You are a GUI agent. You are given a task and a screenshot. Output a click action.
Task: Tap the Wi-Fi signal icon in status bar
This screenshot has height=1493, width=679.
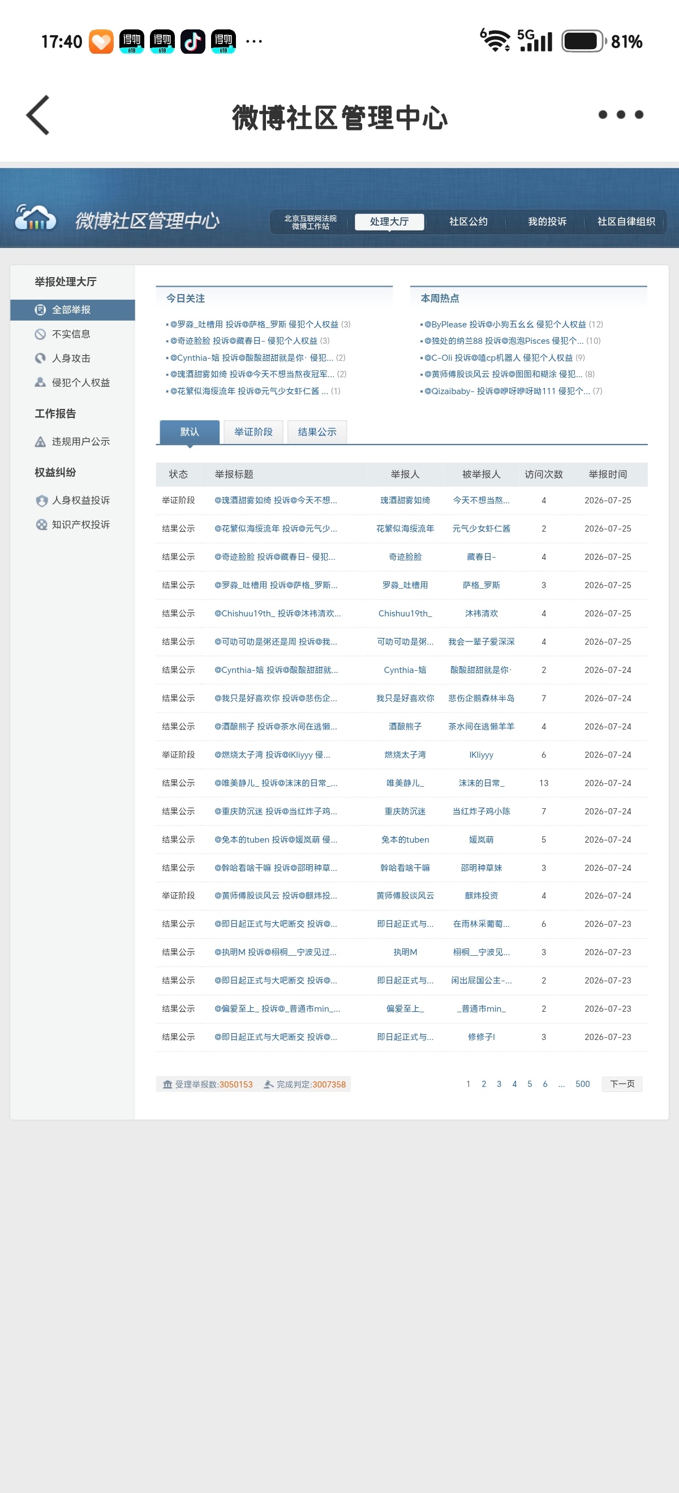[495, 41]
